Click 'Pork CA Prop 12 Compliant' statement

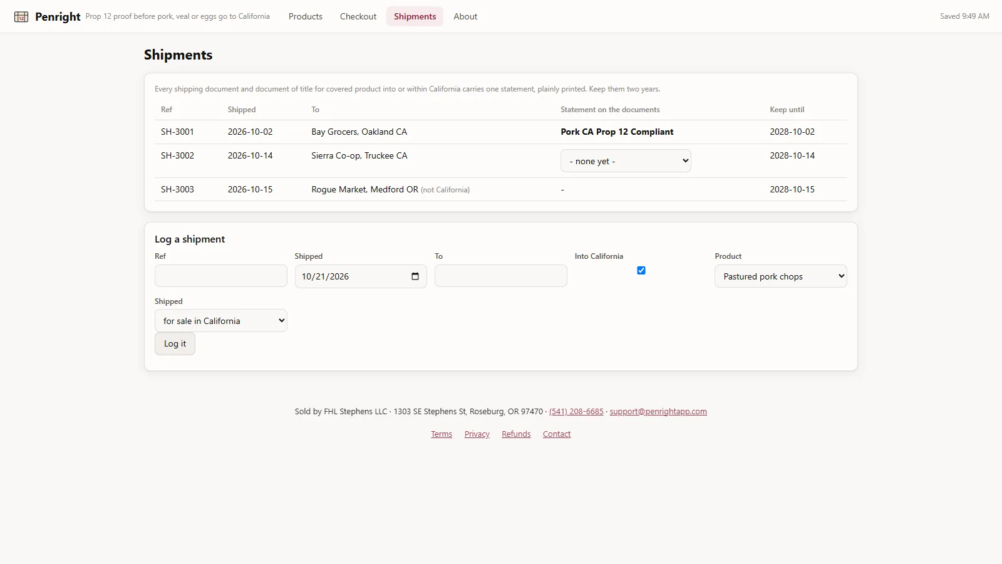tap(617, 132)
